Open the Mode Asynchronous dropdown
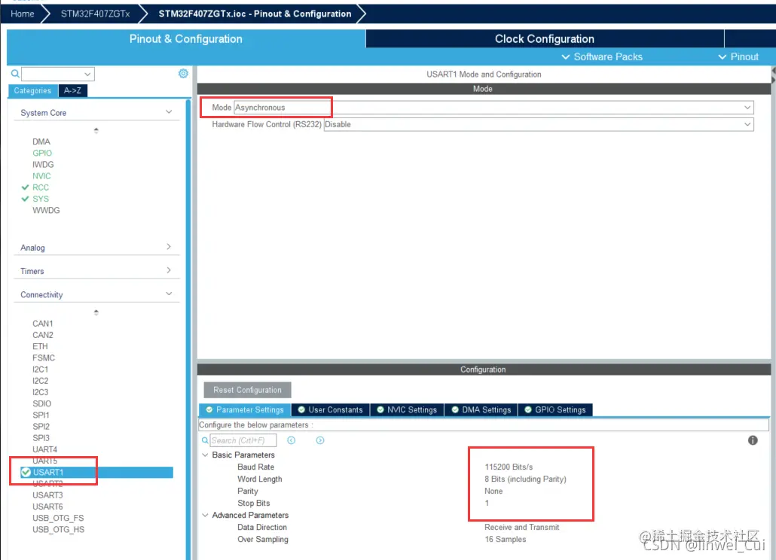Image resolution: width=776 pixels, height=560 pixels. coord(493,107)
